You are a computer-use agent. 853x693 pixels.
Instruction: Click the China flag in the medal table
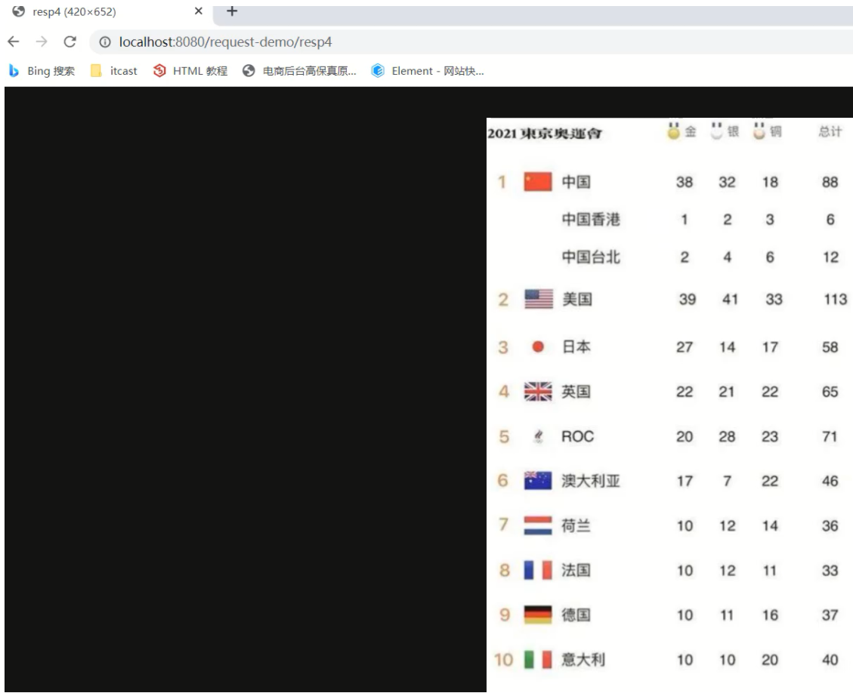click(x=538, y=181)
